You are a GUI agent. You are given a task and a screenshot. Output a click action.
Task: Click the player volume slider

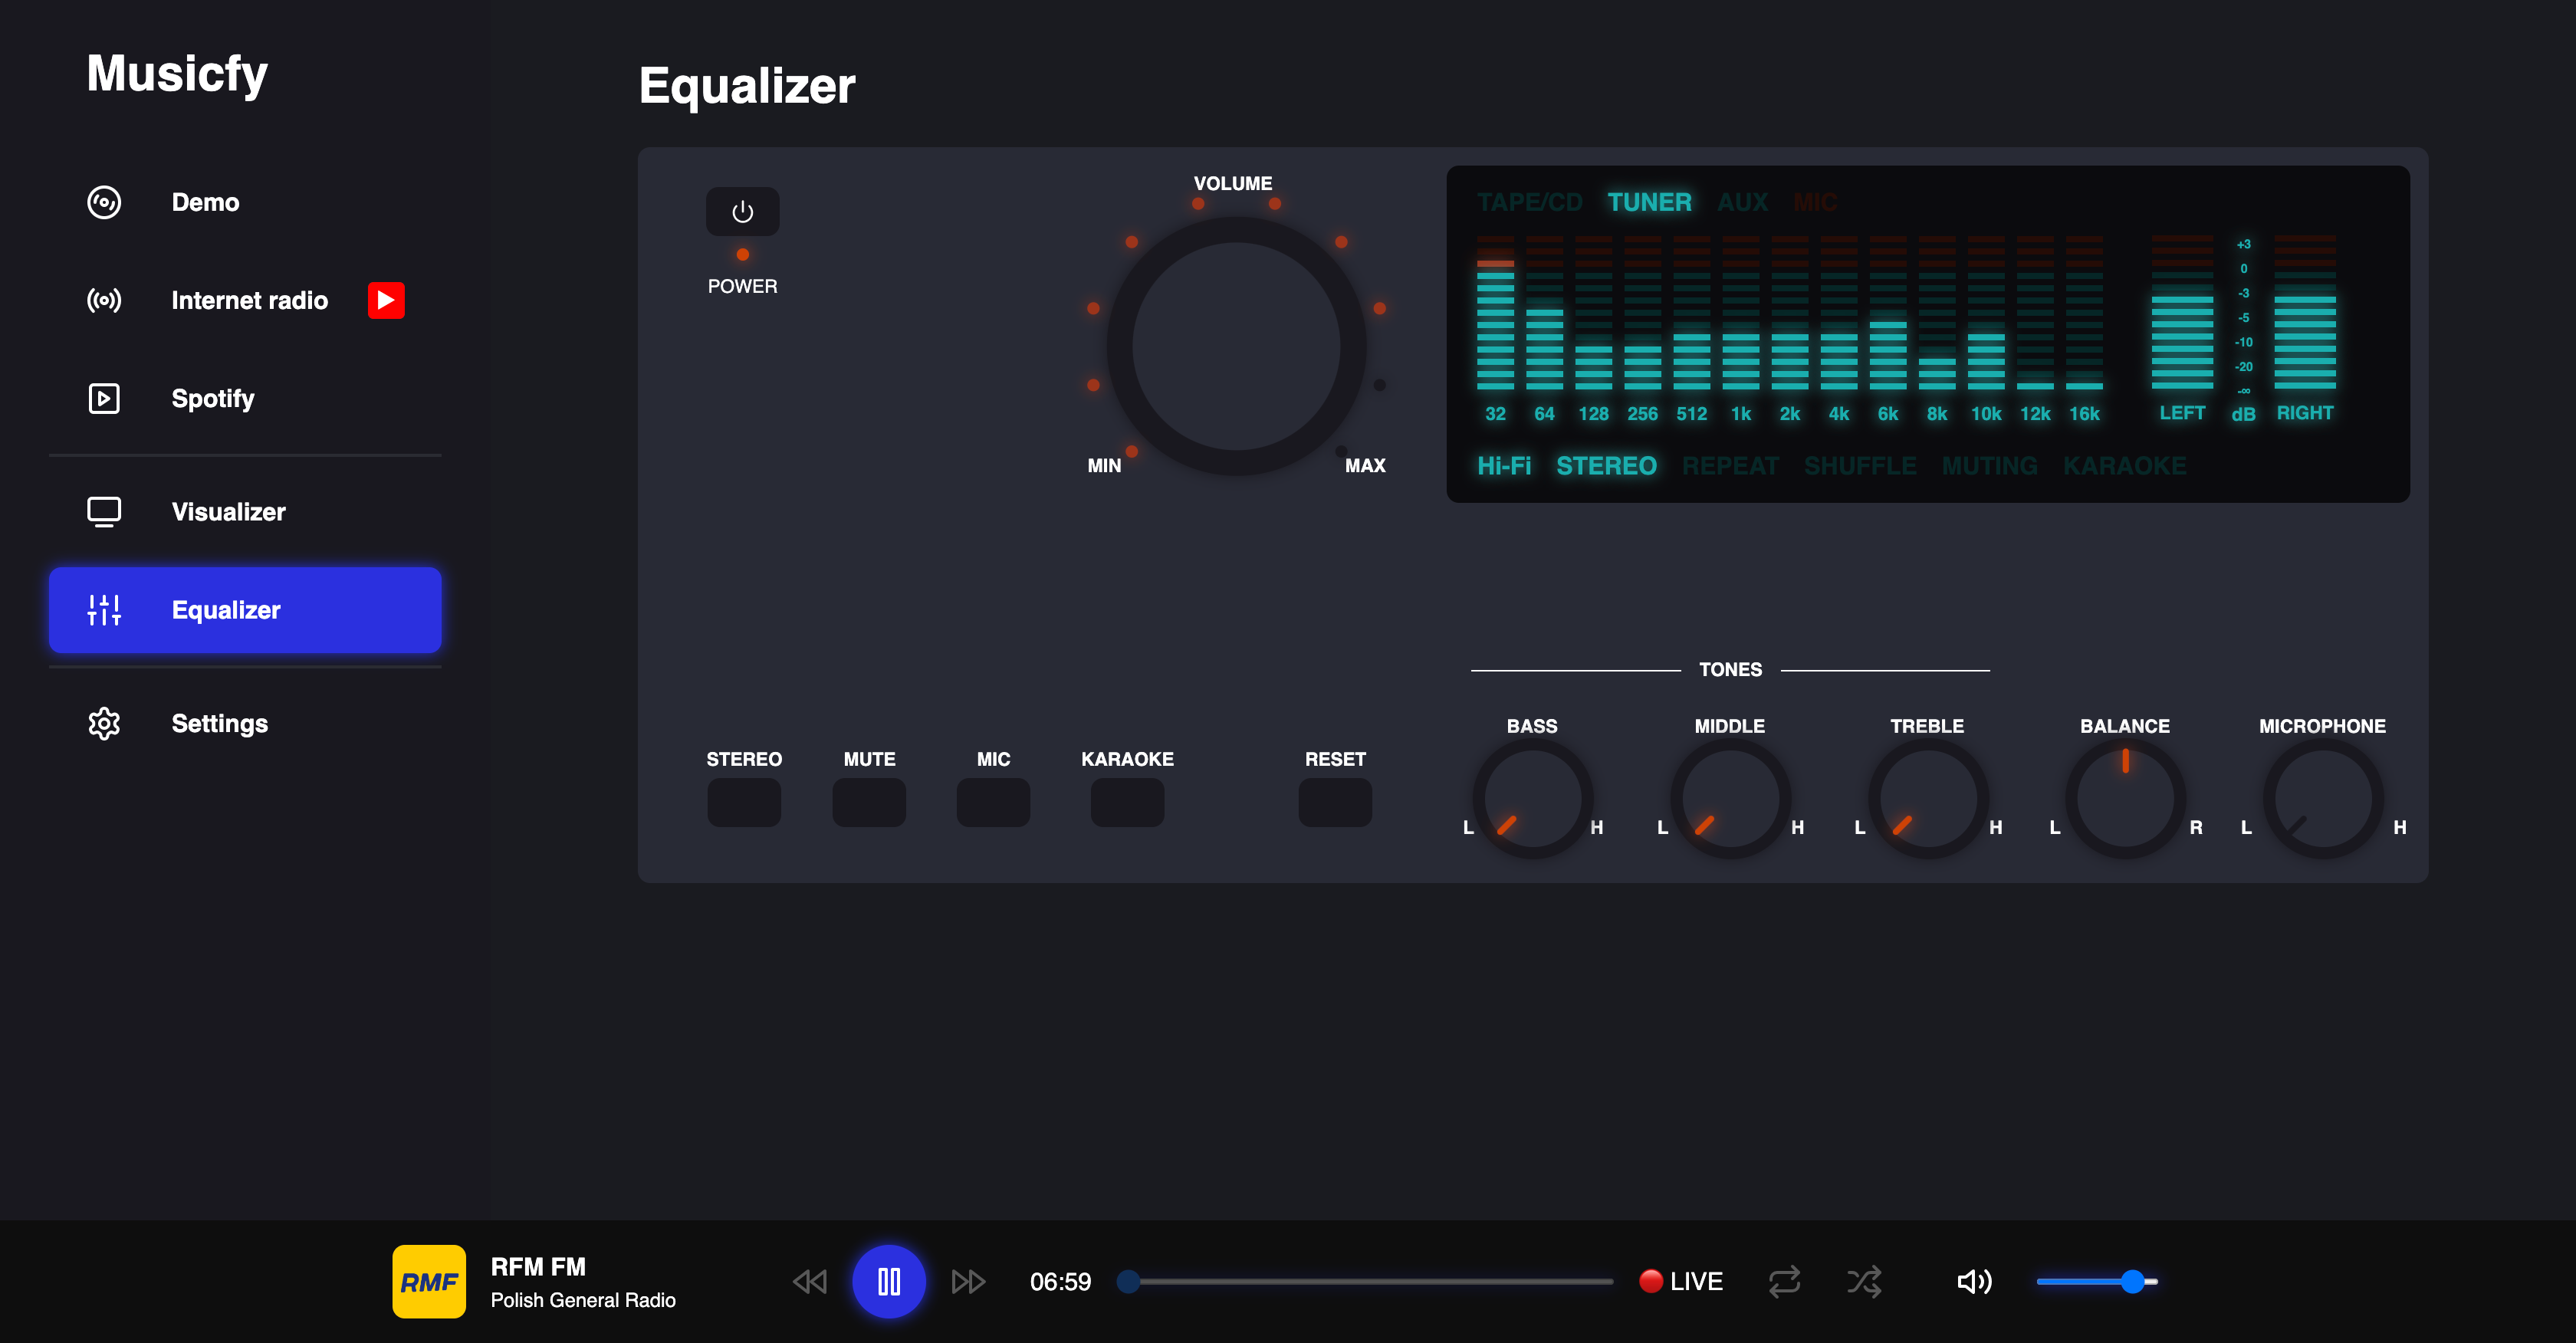pos(2096,1281)
